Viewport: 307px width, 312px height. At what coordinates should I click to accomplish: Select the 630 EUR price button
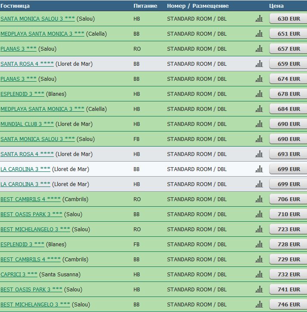288,19
